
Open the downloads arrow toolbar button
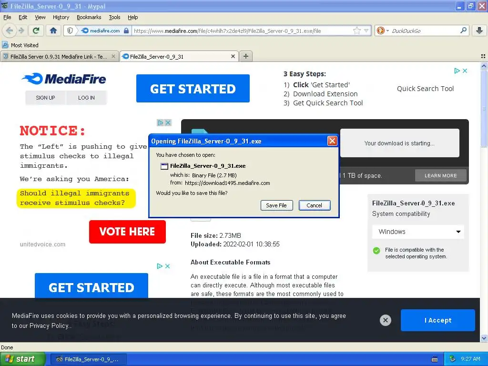[x=479, y=30]
